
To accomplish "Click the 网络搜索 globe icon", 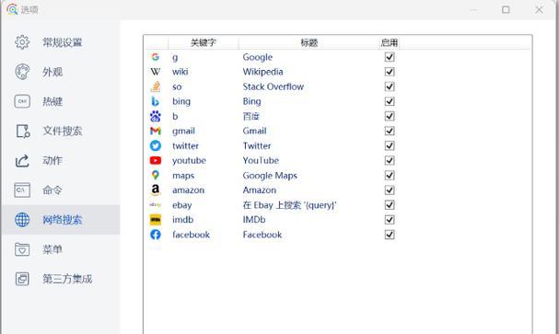I will pos(22,220).
